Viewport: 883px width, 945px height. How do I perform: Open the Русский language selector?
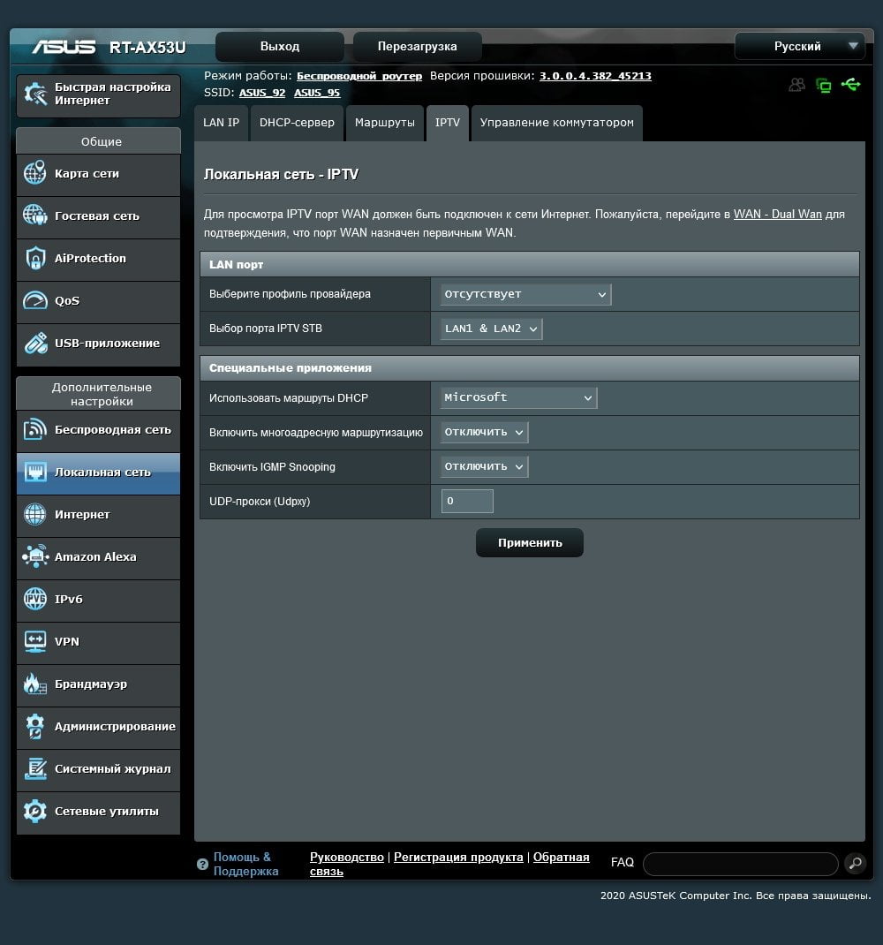coord(800,47)
